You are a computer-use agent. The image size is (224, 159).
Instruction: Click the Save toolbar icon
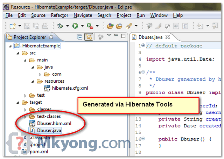click(x=27, y=26)
